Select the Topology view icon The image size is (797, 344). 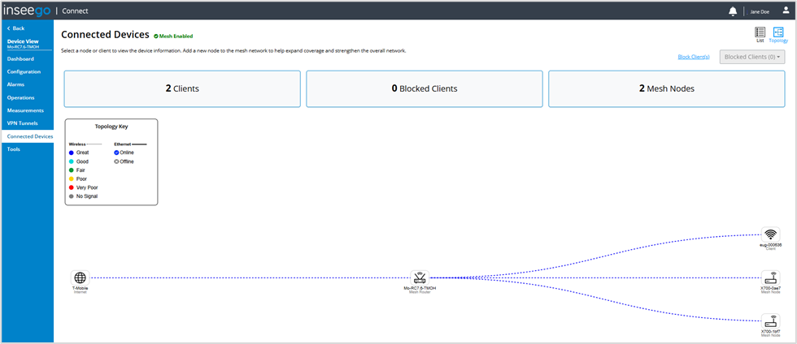pos(778,32)
